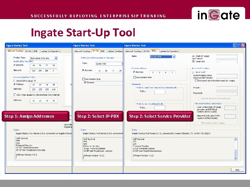Minimize the third Ingate Startup Tool window
The height and width of the screenshot is (187, 250).
pos(235,45)
